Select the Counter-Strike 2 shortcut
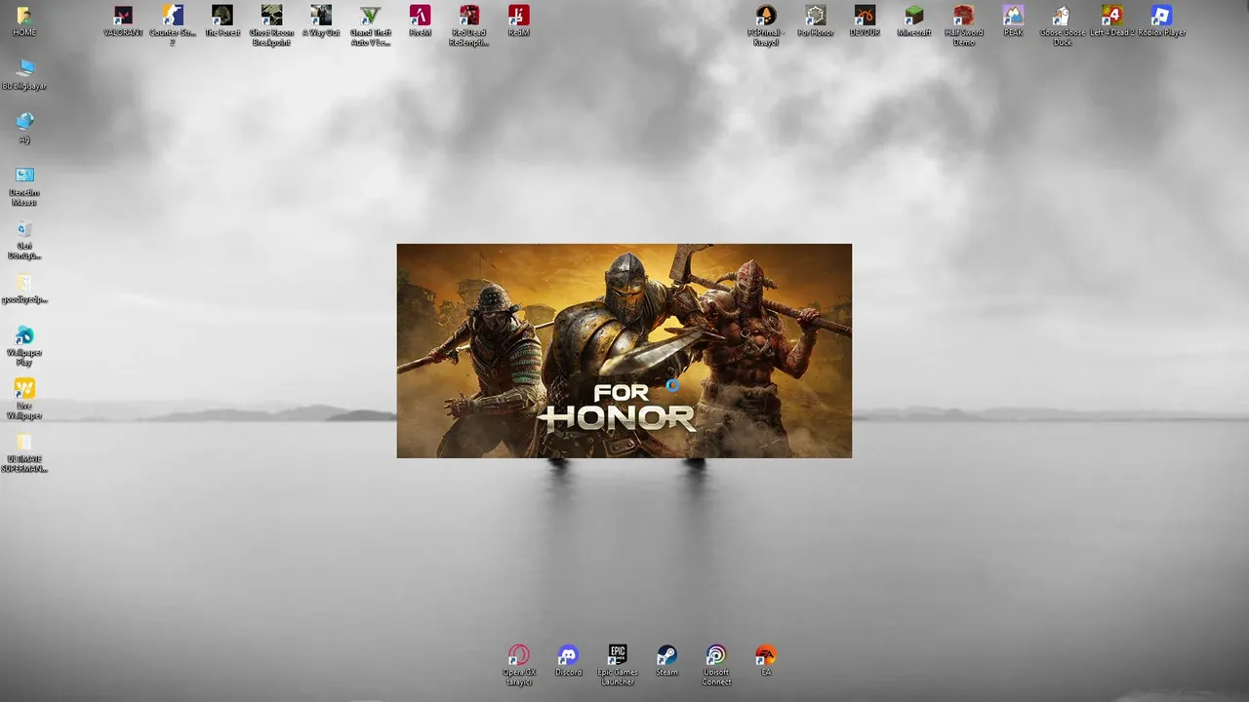The image size is (1249, 702). click(173, 16)
